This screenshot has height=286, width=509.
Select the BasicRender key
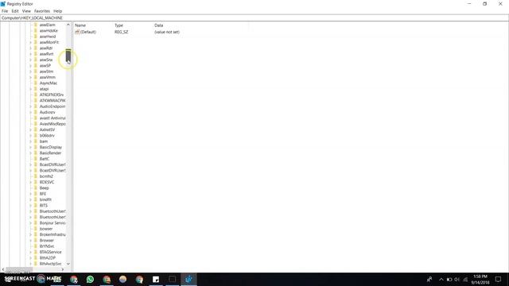50,153
